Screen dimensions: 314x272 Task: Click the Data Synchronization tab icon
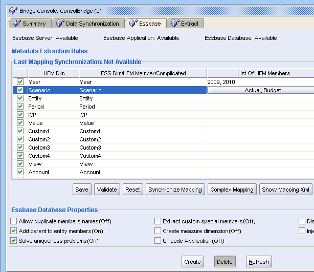point(59,24)
